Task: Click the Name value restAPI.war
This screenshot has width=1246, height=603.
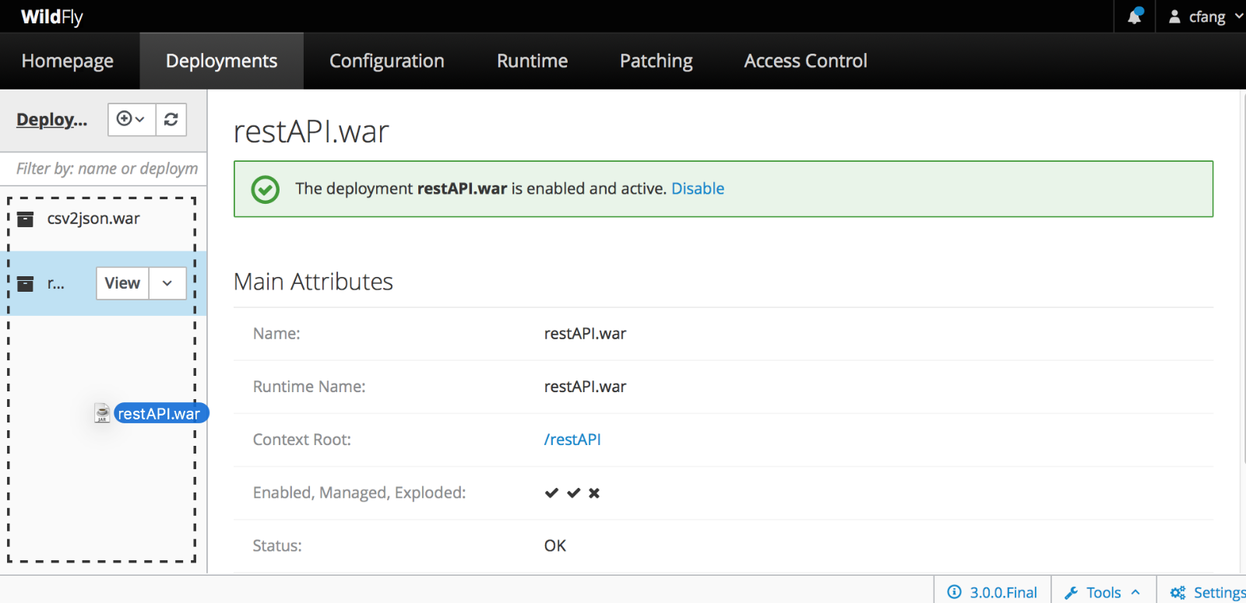Action: 585,334
